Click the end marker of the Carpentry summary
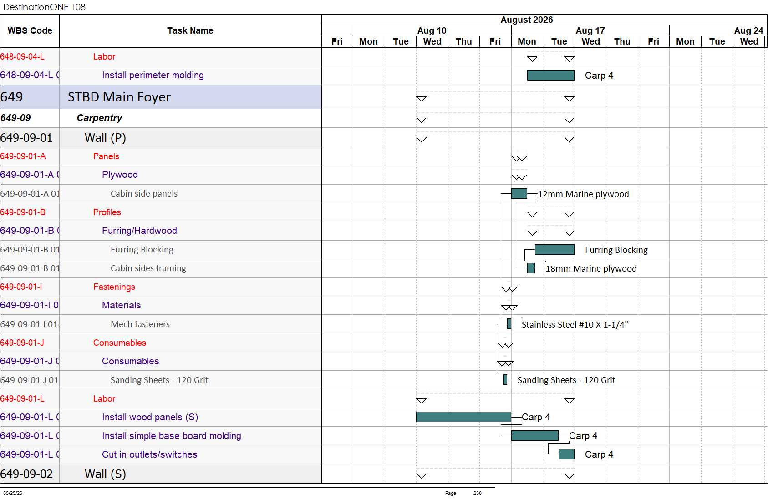This screenshot has width=768, height=499. [x=569, y=120]
